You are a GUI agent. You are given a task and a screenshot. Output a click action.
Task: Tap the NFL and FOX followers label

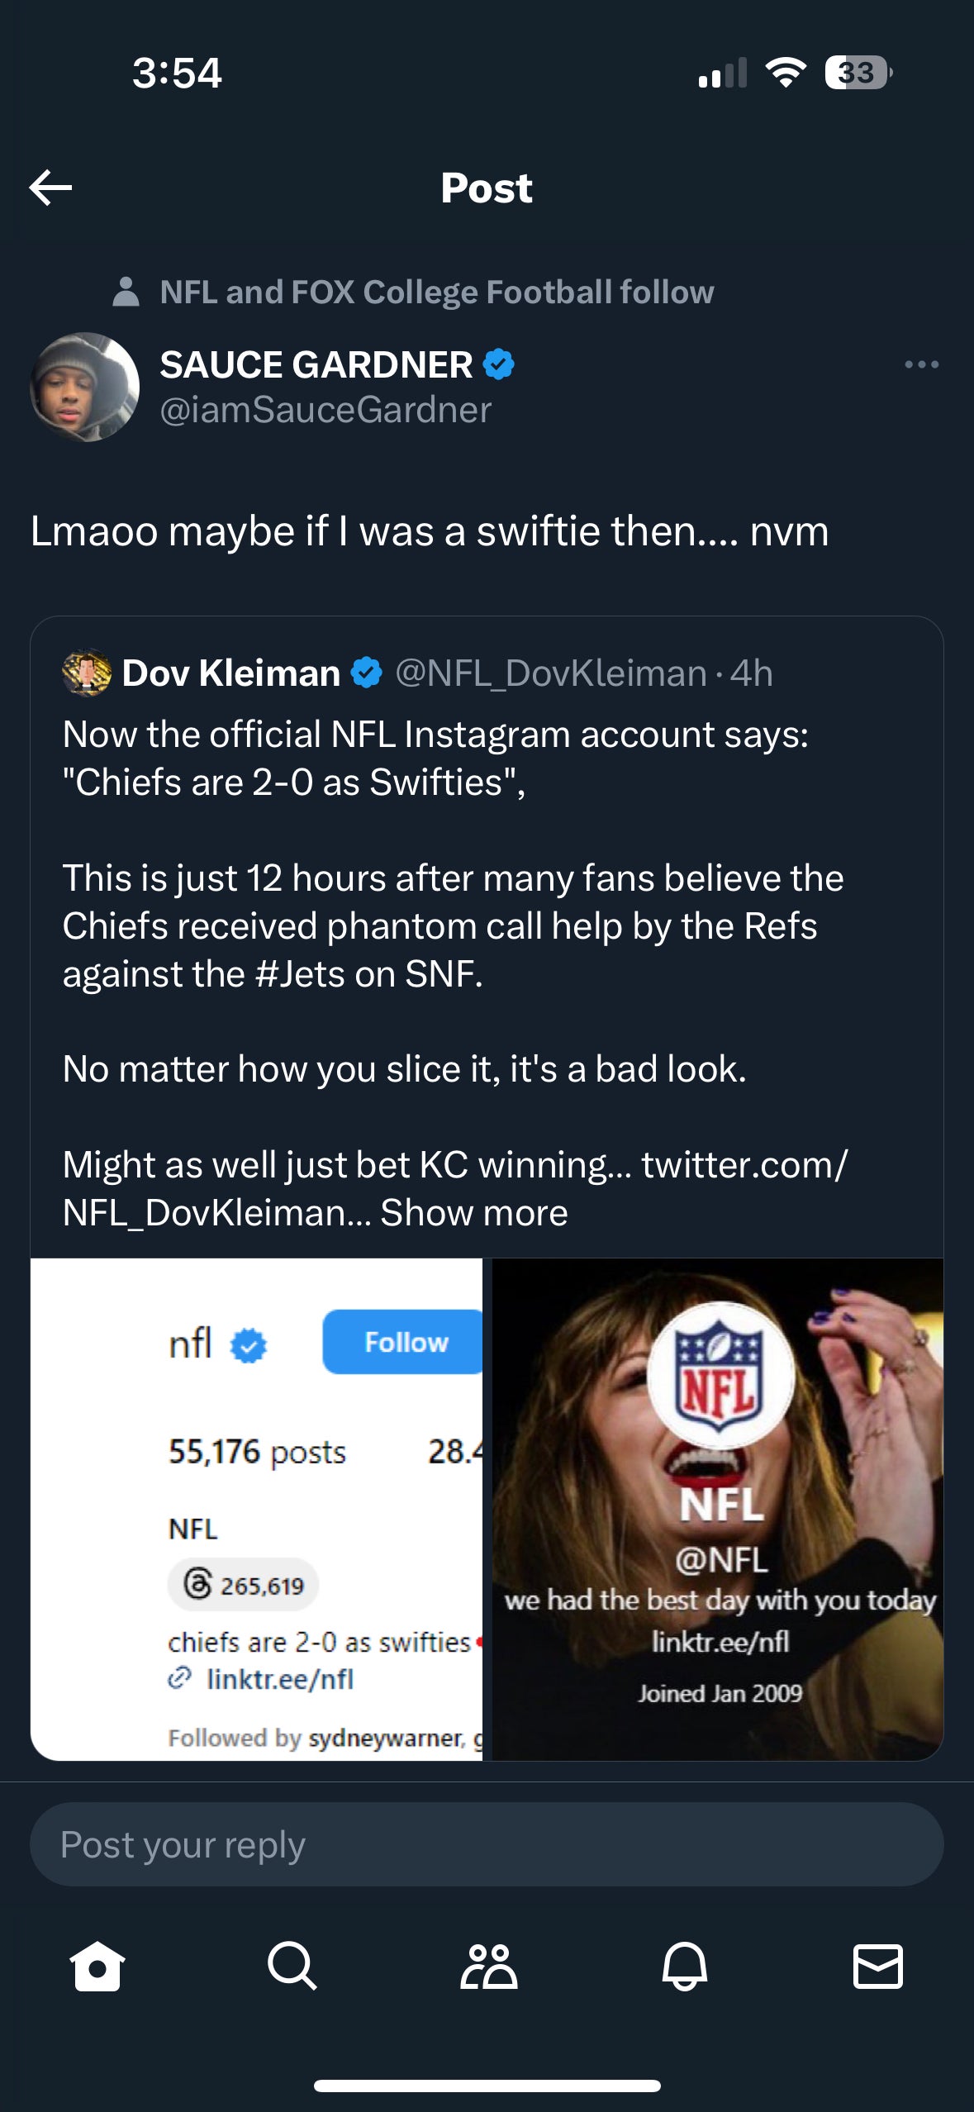click(436, 293)
